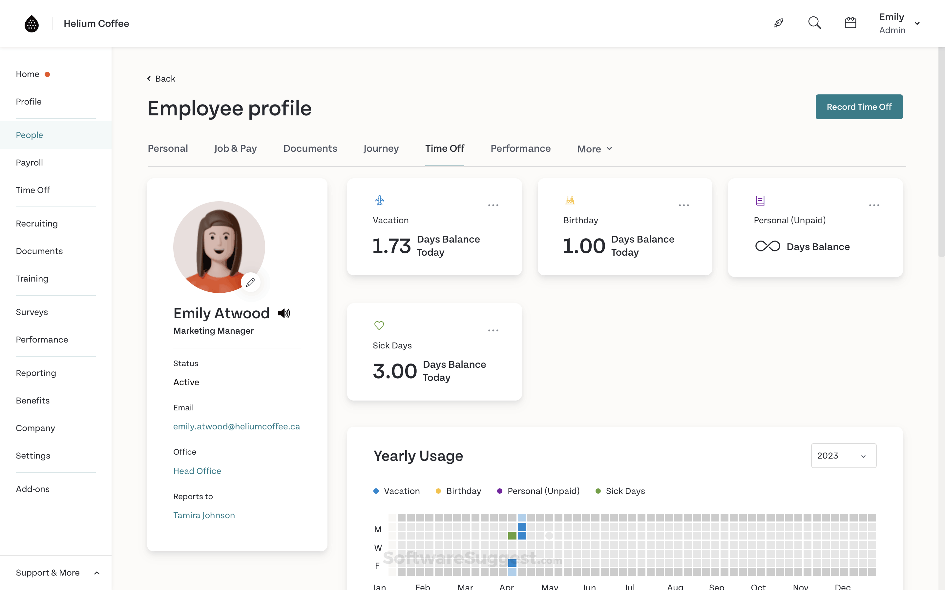Open the calendar icon in the top bar

(850, 23)
